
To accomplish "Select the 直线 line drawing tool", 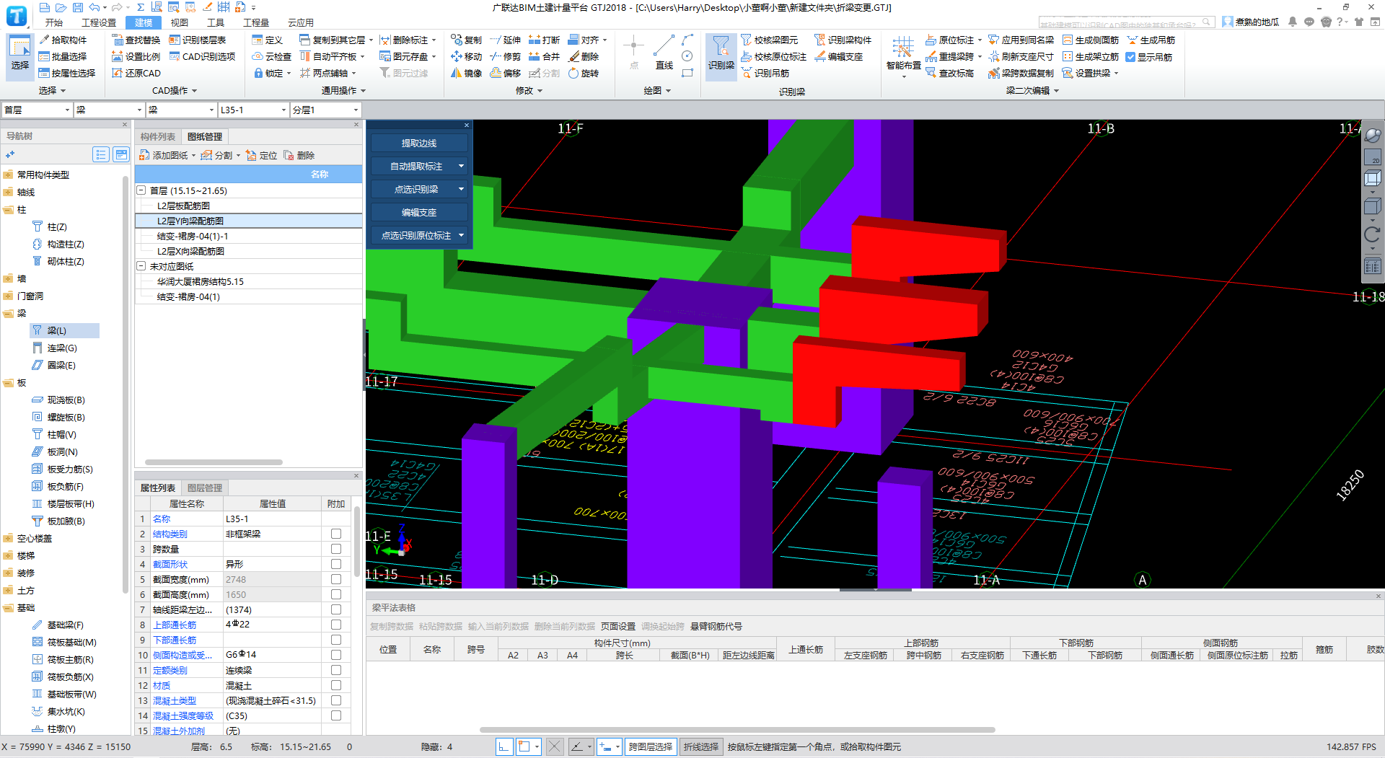I will click(x=664, y=52).
